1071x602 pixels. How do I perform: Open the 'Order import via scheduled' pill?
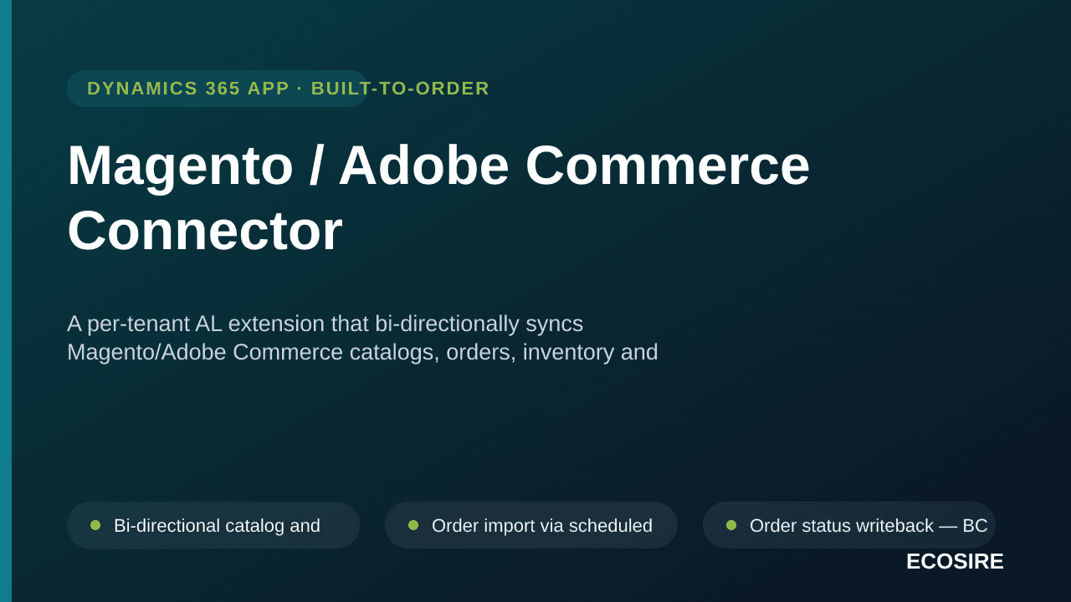tap(531, 525)
